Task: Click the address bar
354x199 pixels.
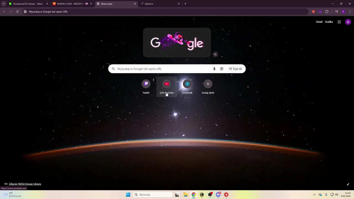Action: (166, 12)
